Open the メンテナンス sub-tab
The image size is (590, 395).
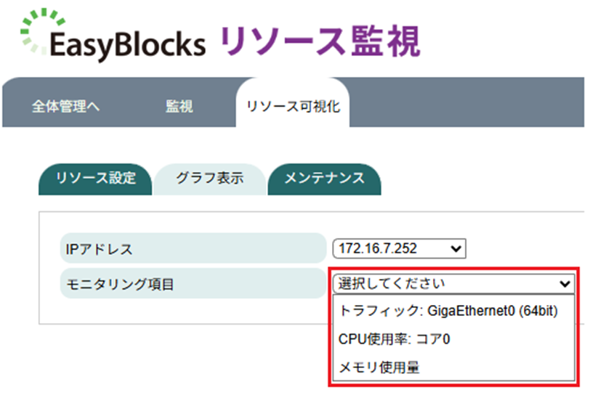pos(323,178)
